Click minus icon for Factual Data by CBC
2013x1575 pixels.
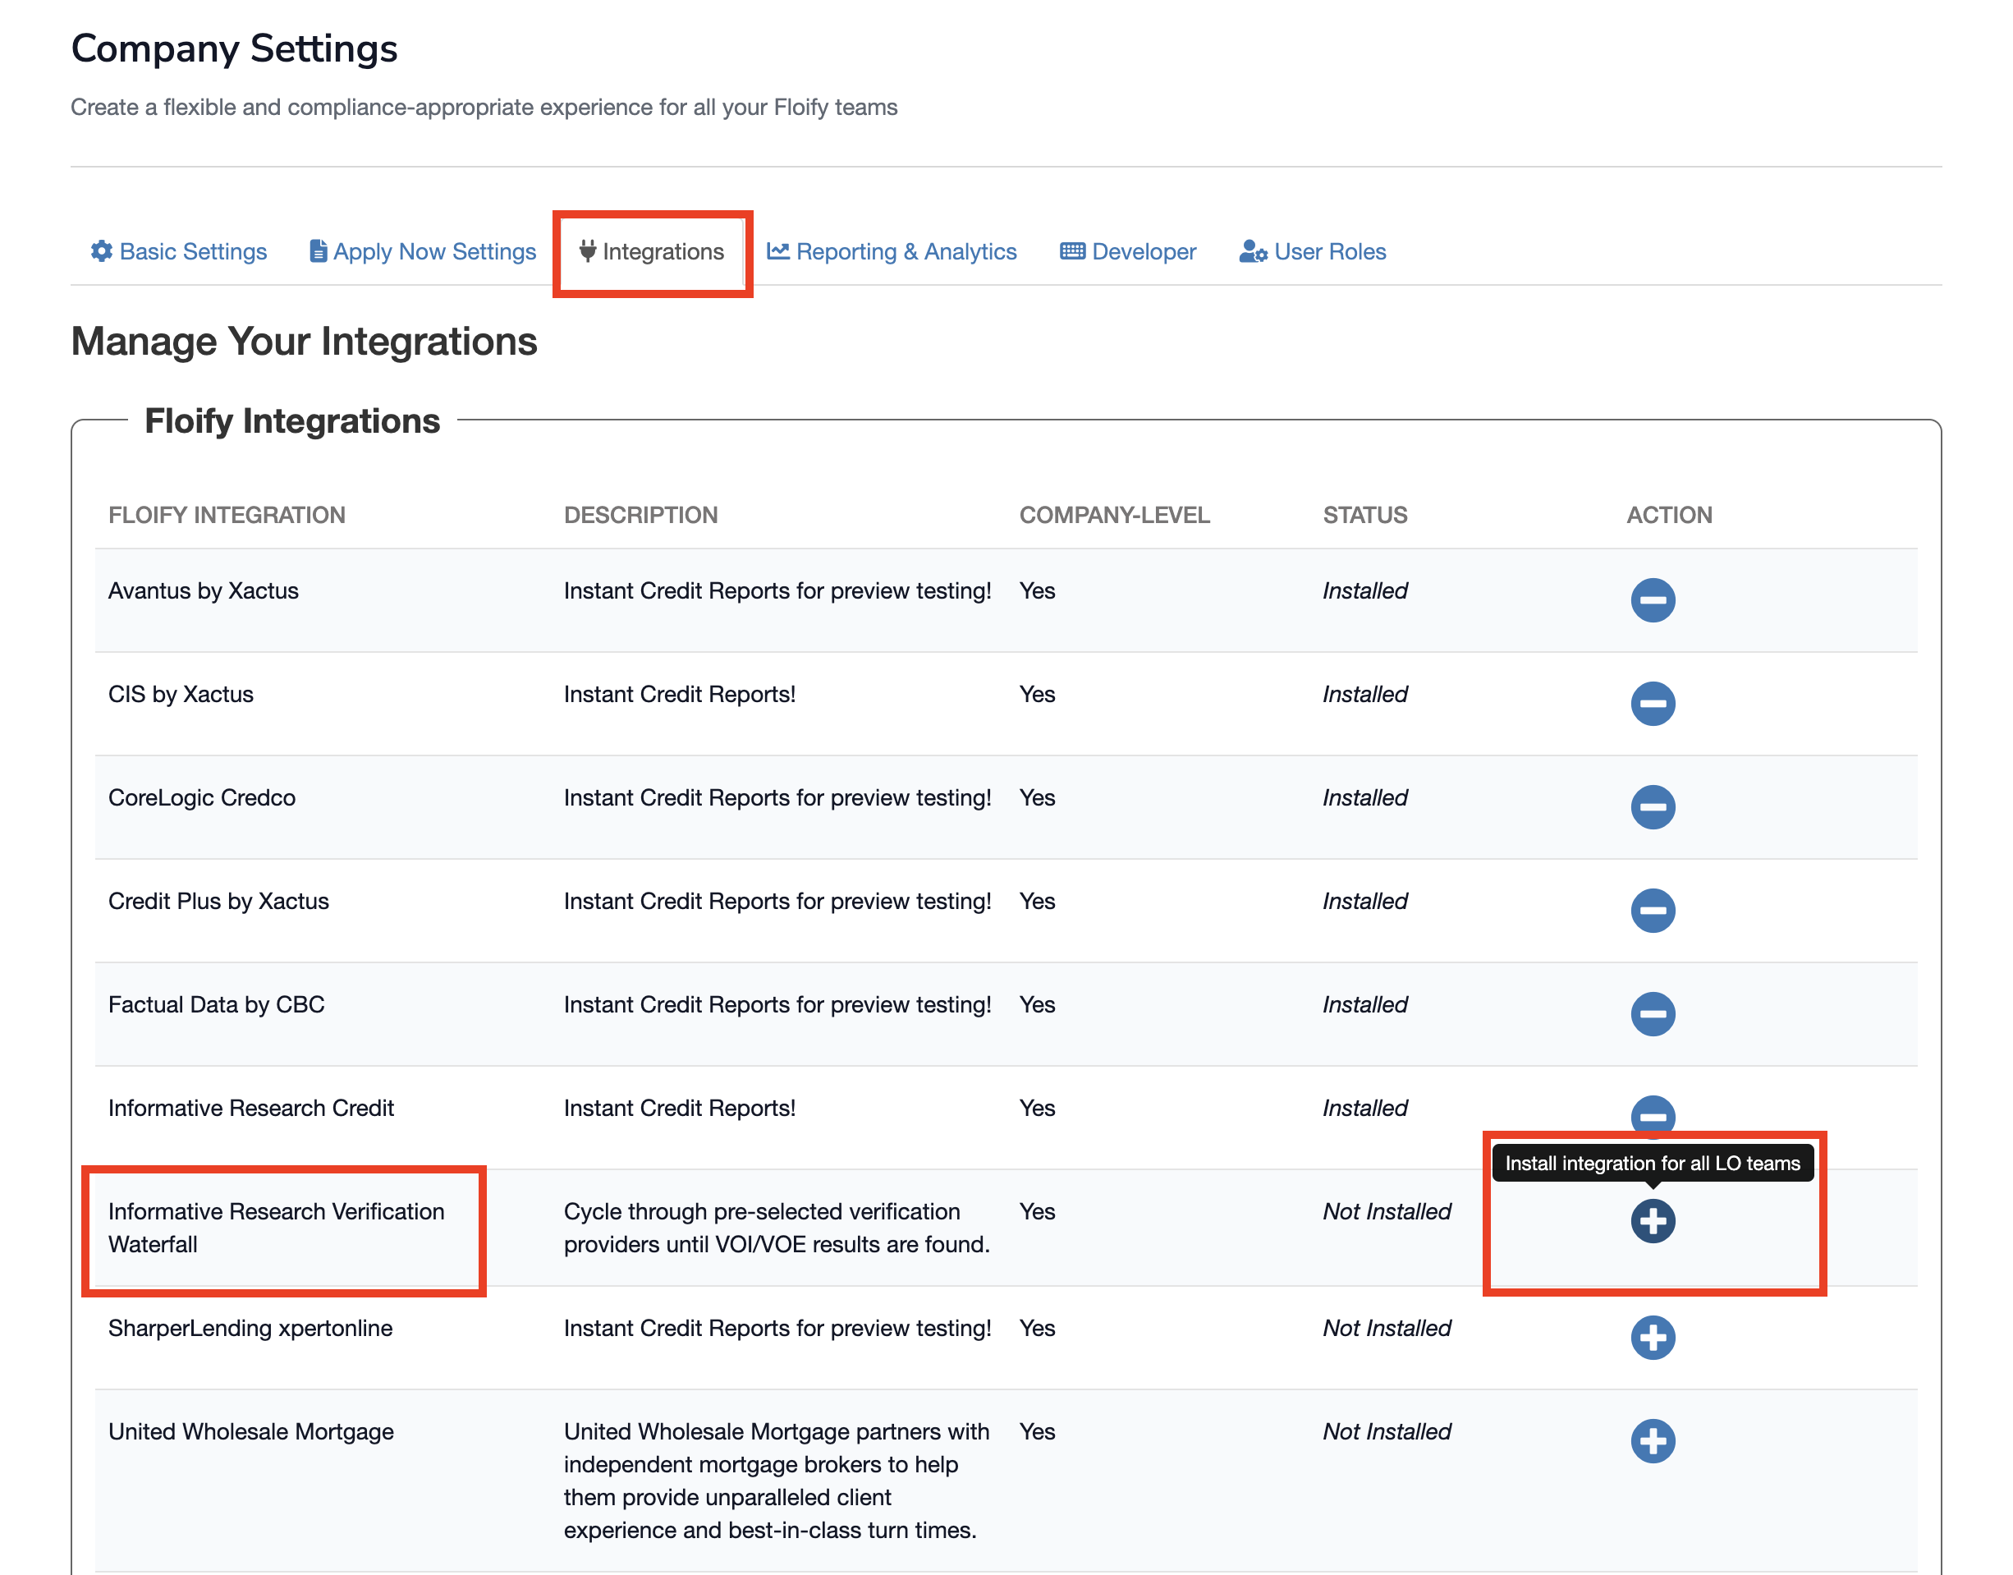1652,1013
